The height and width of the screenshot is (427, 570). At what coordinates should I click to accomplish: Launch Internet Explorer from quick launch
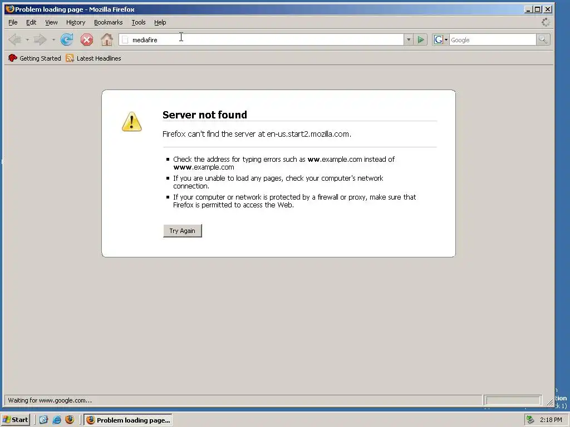point(57,420)
